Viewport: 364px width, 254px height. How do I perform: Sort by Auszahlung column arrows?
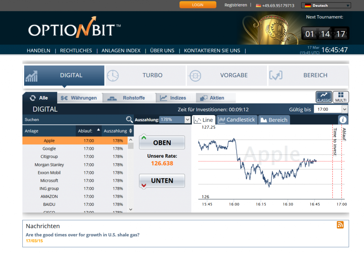pos(131,131)
